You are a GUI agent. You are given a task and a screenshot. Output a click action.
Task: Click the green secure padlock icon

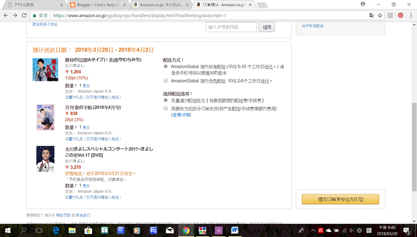point(34,15)
